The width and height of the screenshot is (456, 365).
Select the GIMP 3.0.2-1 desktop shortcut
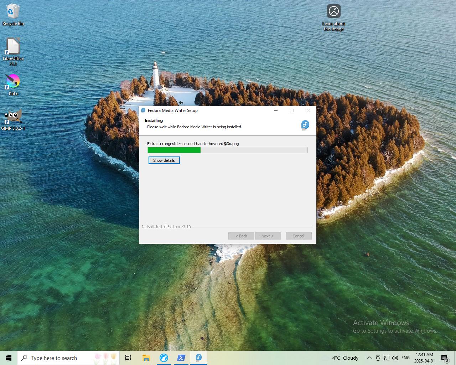click(13, 119)
